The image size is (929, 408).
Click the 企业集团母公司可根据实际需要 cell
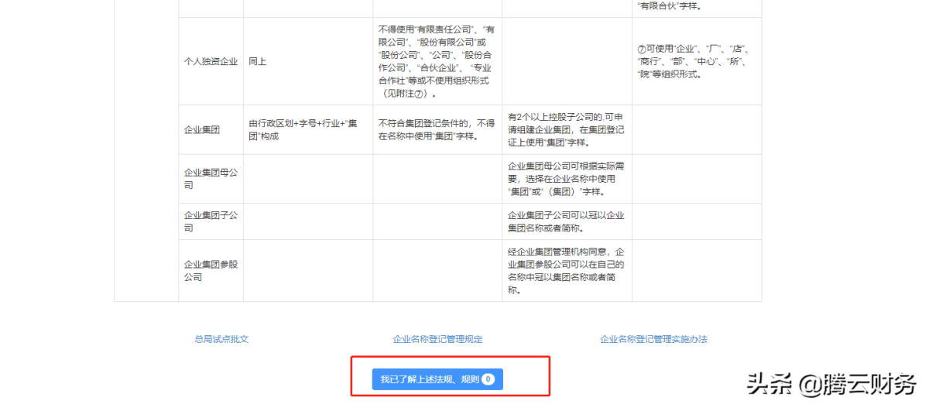click(565, 179)
